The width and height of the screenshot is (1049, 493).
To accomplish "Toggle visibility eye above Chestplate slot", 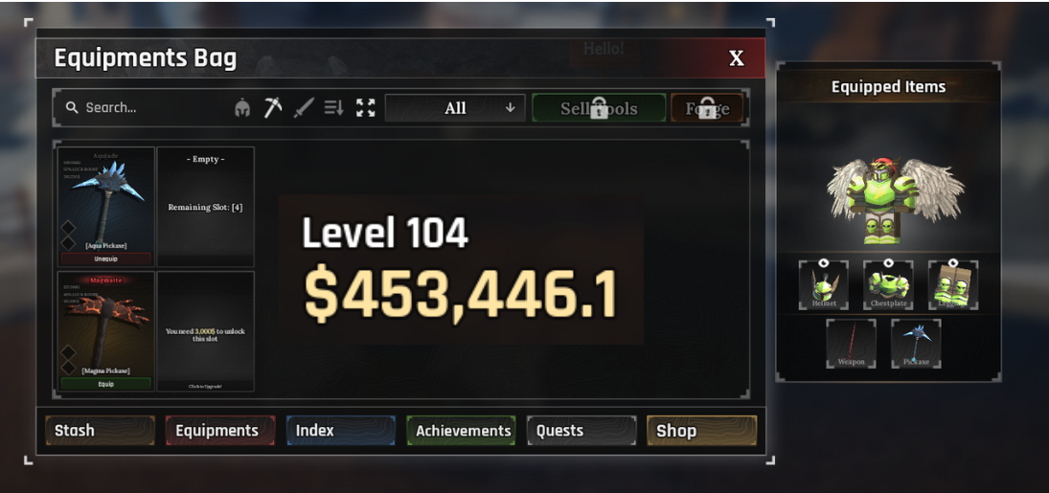I will tap(888, 263).
